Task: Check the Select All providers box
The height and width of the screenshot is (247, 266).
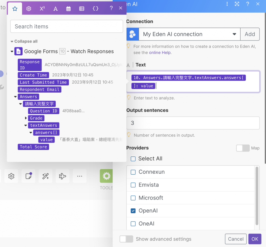Action: coord(133,159)
